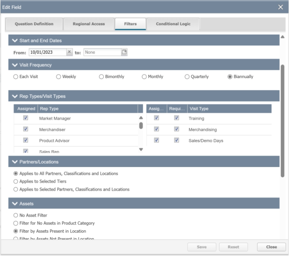Image resolution: width=289 pixels, height=256 pixels.
Task: Collapse the Visit Frequency section
Action: pos(15,65)
